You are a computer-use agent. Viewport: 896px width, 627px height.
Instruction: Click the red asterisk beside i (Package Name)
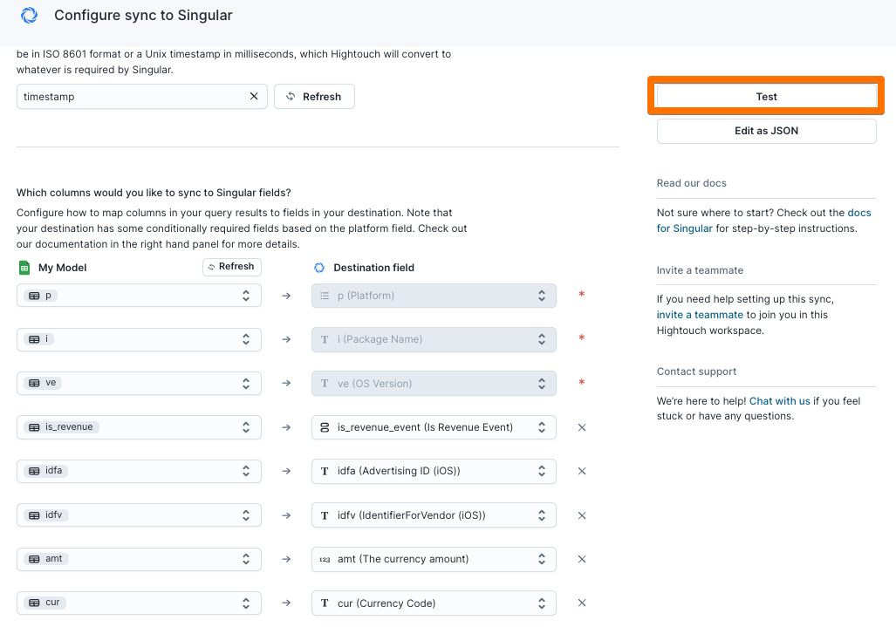click(x=582, y=337)
